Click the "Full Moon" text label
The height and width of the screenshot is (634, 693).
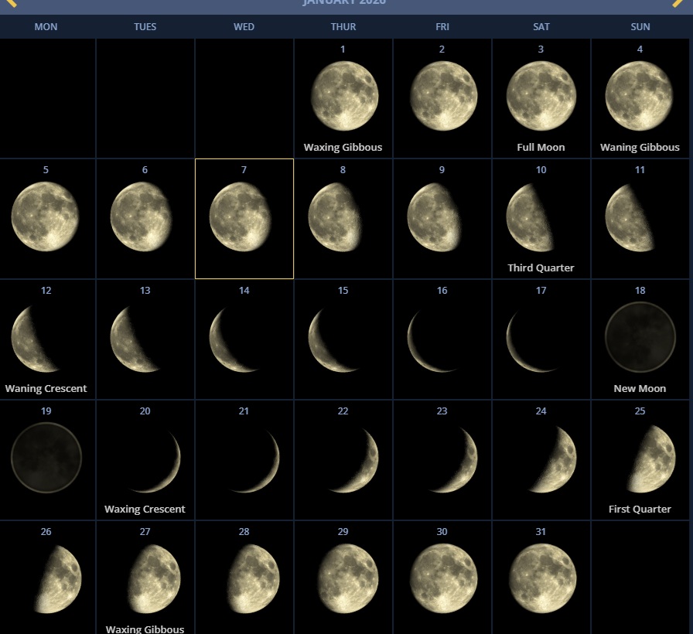point(541,147)
